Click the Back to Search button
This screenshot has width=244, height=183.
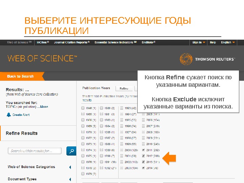(x=21, y=76)
